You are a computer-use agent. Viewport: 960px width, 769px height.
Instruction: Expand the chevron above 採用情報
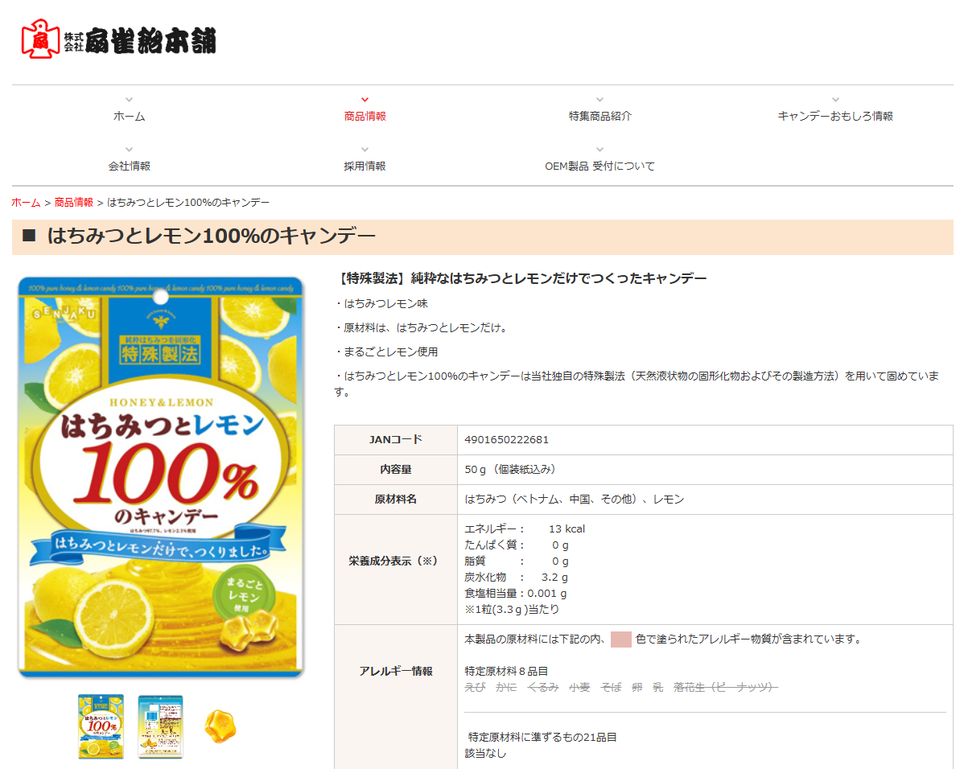click(365, 150)
